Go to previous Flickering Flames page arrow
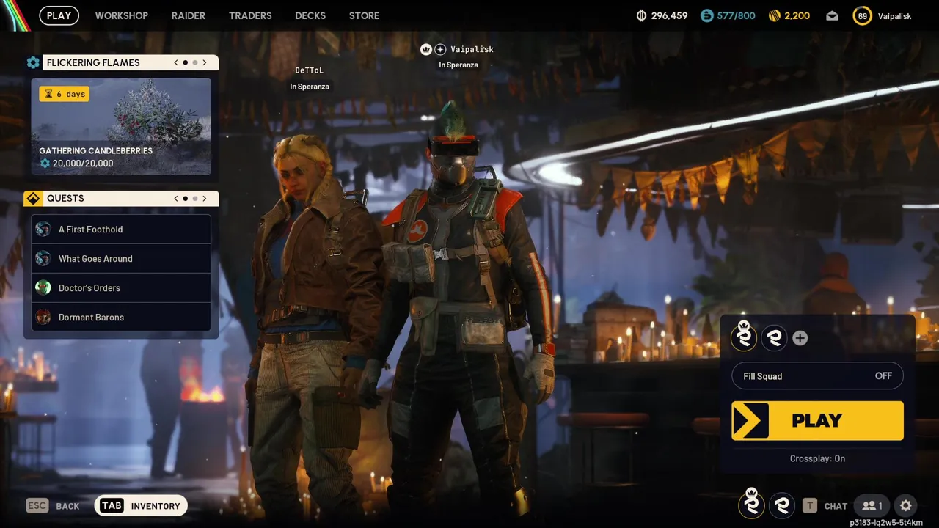This screenshot has height=528, width=939. point(176,62)
